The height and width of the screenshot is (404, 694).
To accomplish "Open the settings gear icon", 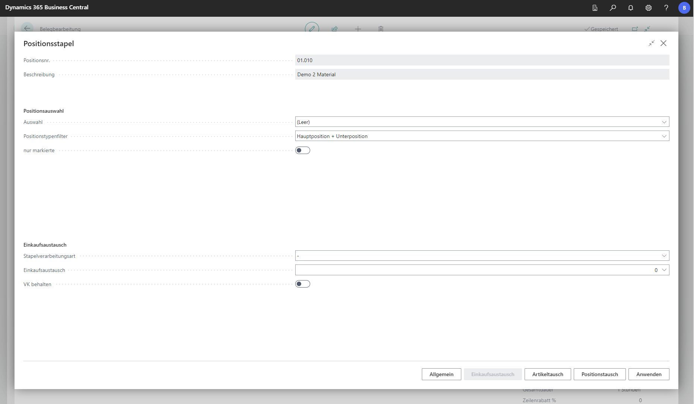I will (x=648, y=8).
